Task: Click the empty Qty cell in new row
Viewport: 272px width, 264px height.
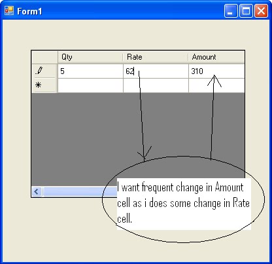Action: point(90,85)
